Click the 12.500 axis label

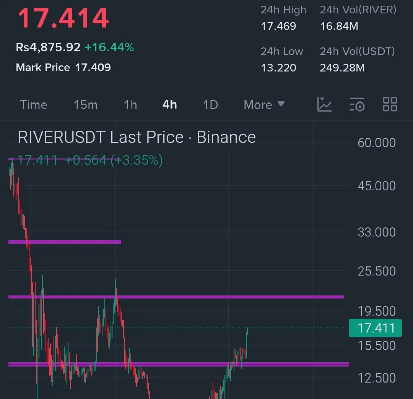coord(377,378)
